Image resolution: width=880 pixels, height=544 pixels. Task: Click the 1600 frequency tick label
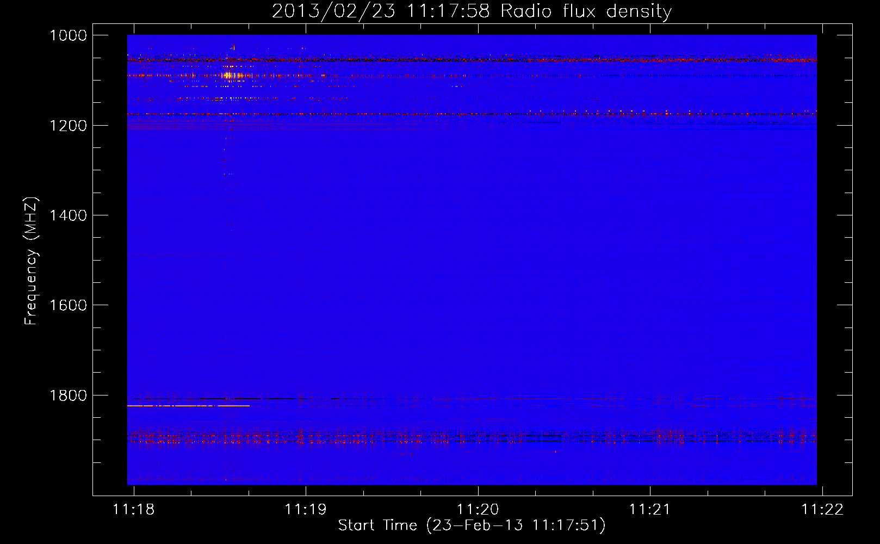click(68, 305)
